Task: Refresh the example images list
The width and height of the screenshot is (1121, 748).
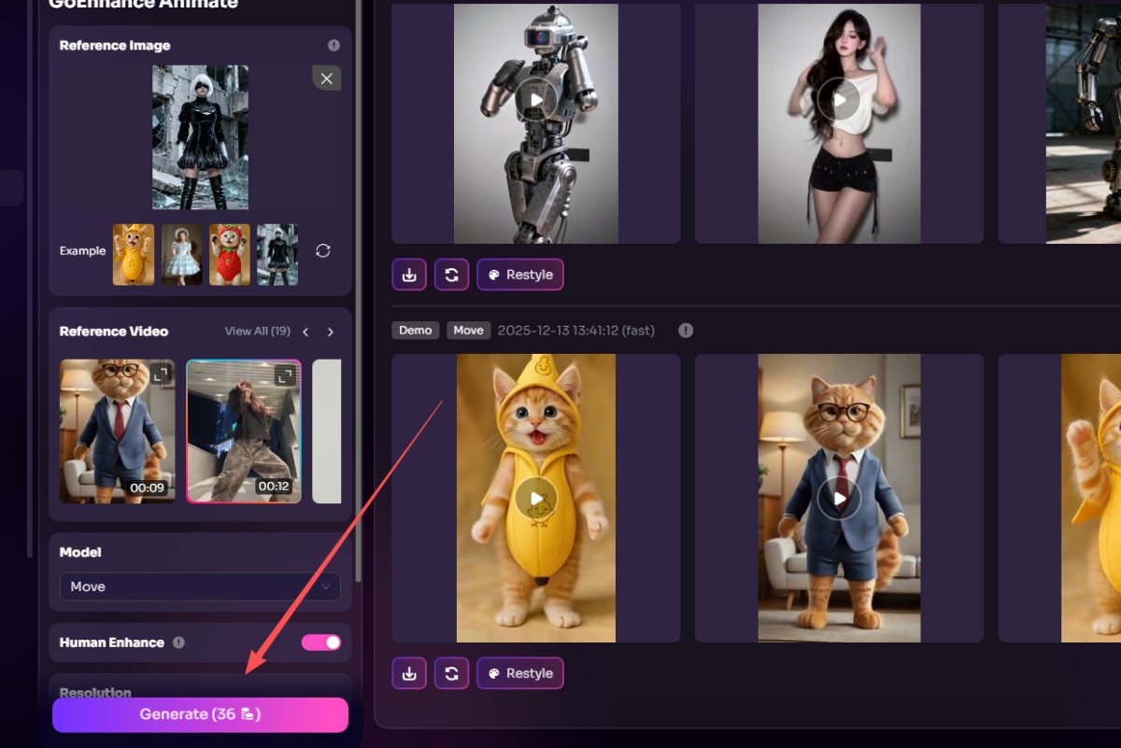Action: 323,251
